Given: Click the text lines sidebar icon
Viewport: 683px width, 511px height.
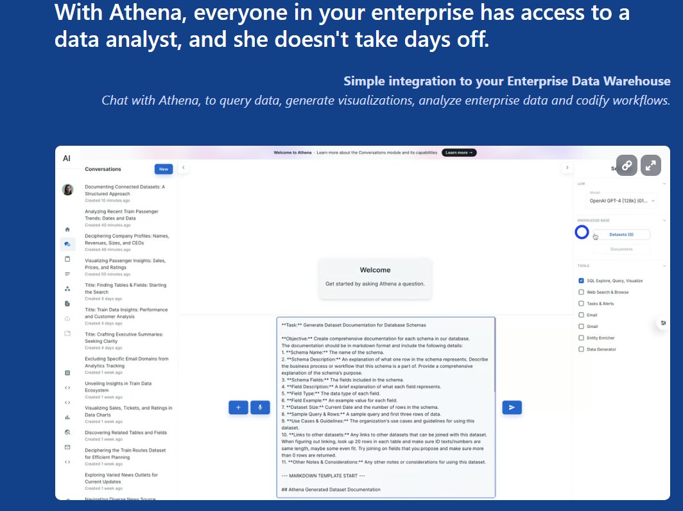Looking at the screenshot, I should pyautogui.click(x=67, y=274).
